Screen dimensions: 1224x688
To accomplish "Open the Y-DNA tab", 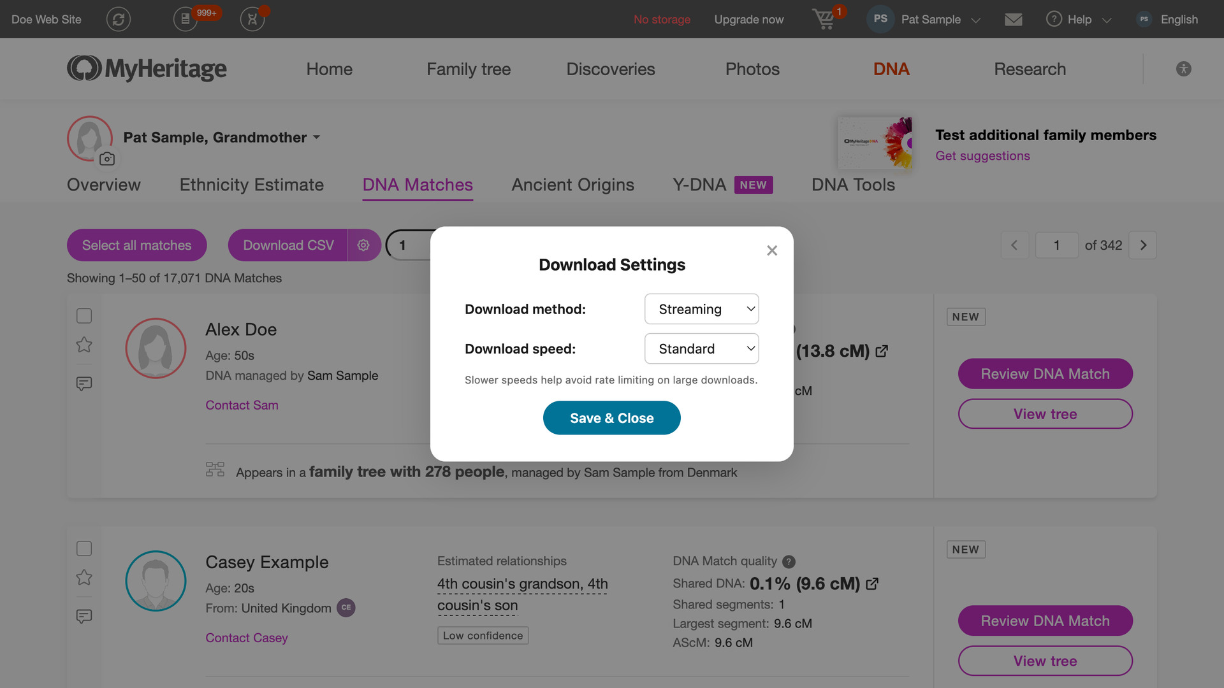I will (x=723, y=185).
